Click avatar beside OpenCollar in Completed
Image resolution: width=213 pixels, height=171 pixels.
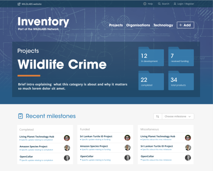pyautogui.click(x=67, y=158)
